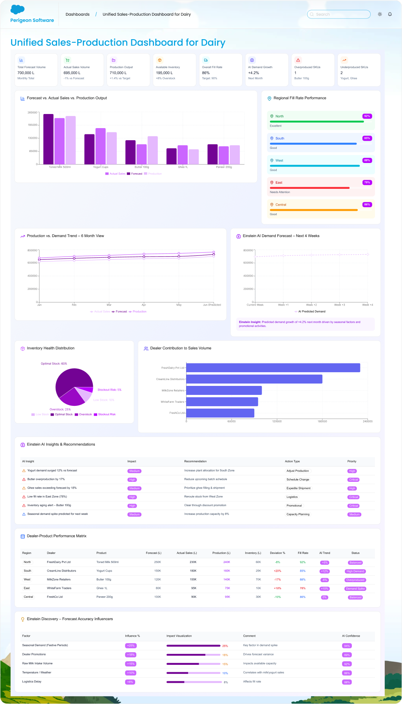
Task: Open notifications via the bell icon
Action: click(390, 14)
